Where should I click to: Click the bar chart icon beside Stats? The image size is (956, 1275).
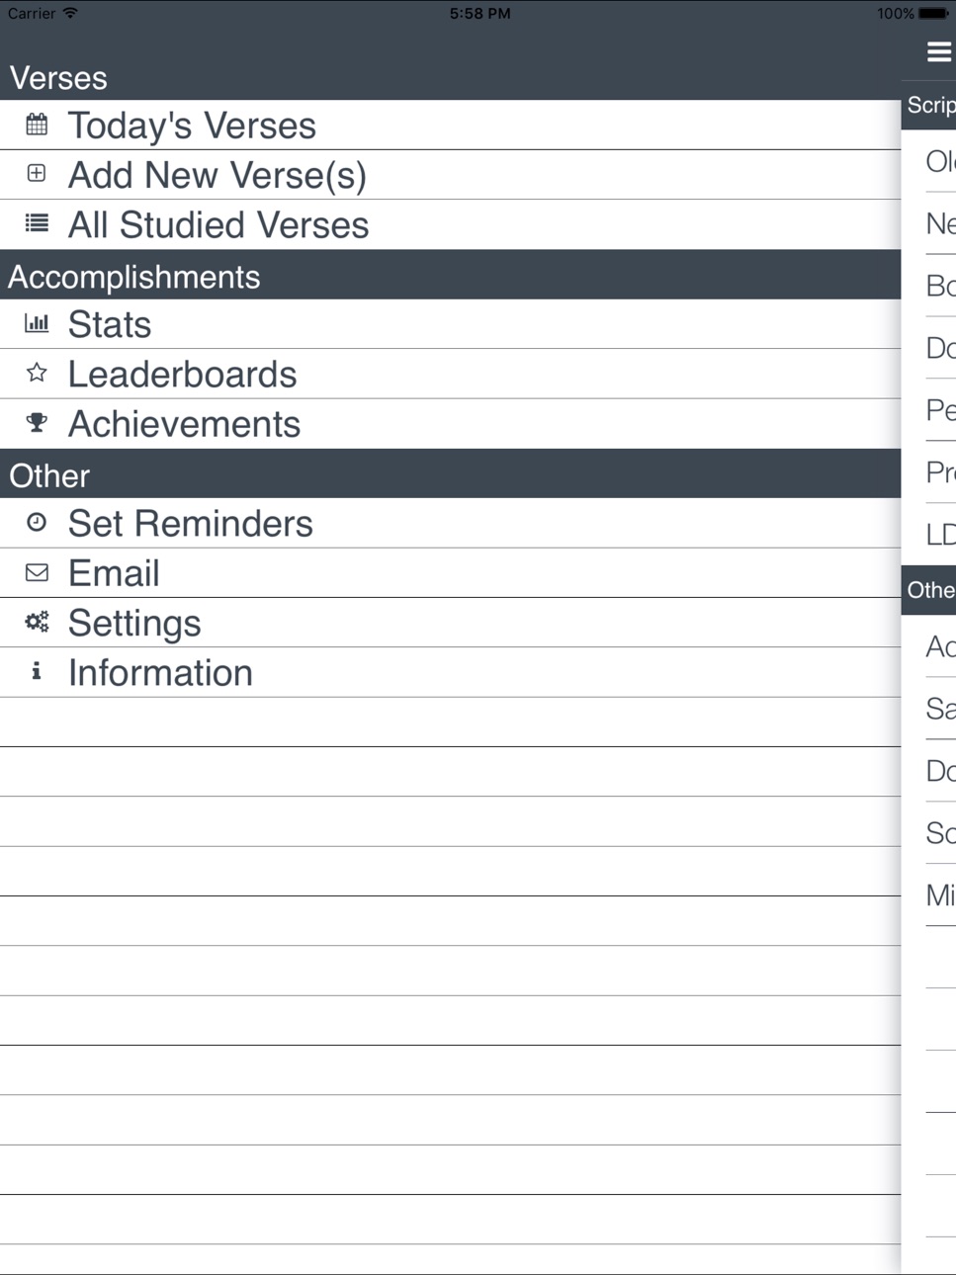37,323
